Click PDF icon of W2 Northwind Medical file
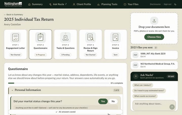 coord(135,65)
